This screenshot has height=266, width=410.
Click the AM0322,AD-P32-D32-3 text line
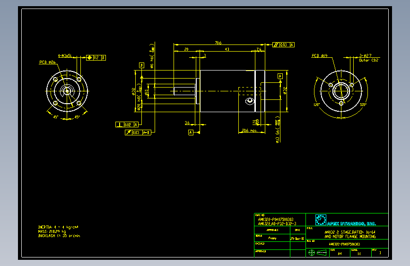coord(277,223)
